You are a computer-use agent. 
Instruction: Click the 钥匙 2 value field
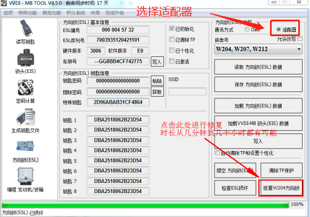pos(118,130)
